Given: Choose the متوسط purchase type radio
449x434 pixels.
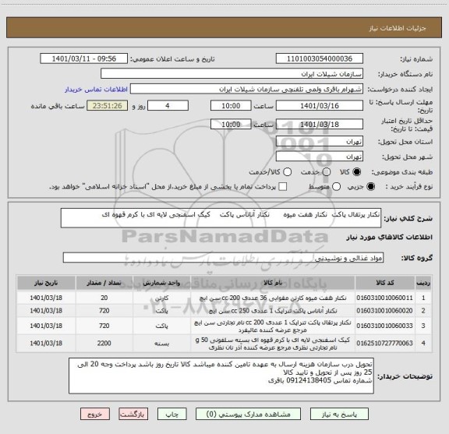Looking at the screenshot, I should click(336, 187).
